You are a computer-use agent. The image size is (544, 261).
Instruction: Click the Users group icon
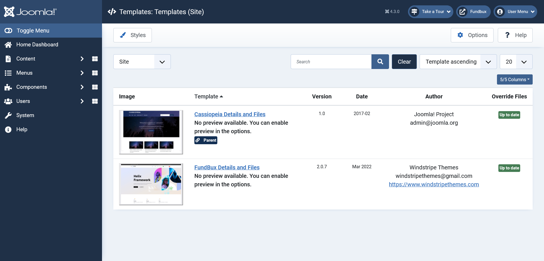pos(8,101)
